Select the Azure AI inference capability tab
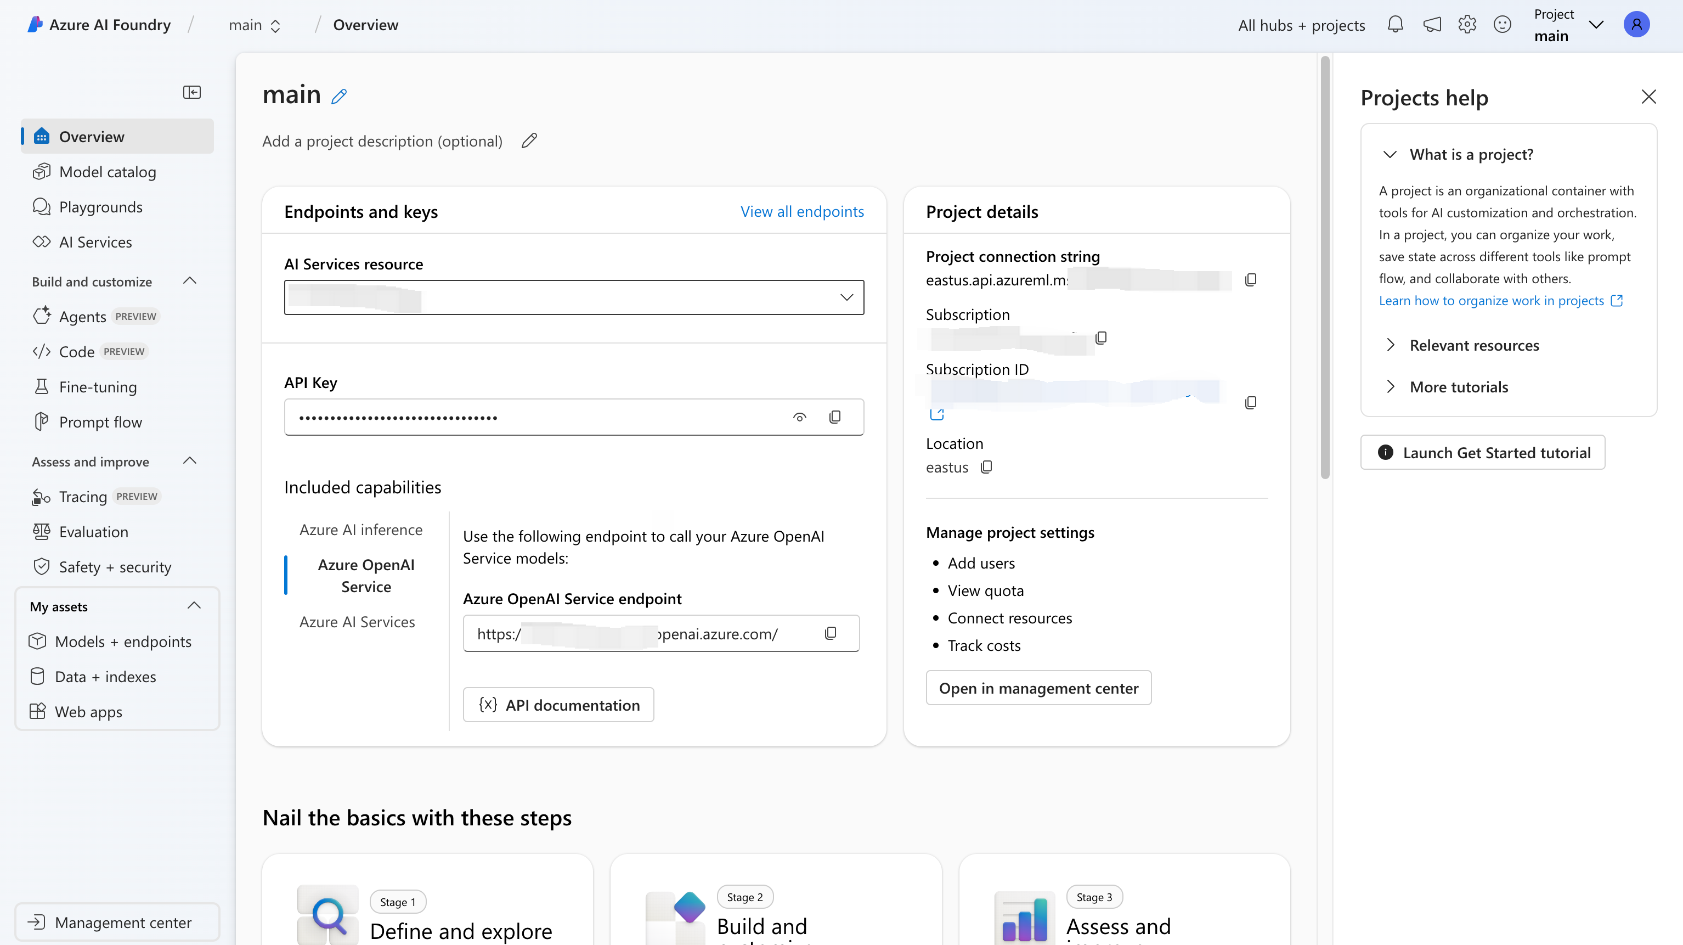The image size is (1683, 945). (360, 530)
